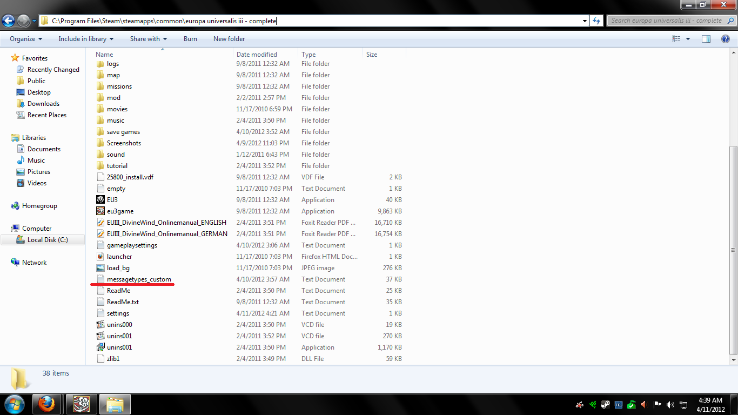Click the file list scrollbar down arrow
738x415 pixels.
coord(733,360)
